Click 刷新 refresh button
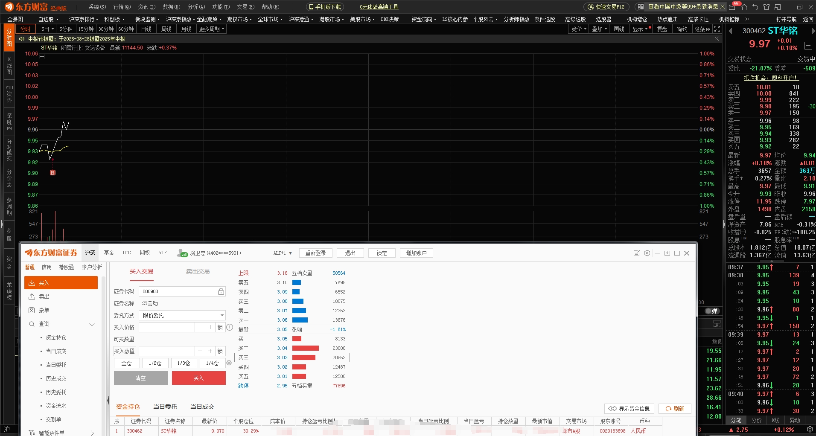 pyautogui.click(x=675, y=409)
